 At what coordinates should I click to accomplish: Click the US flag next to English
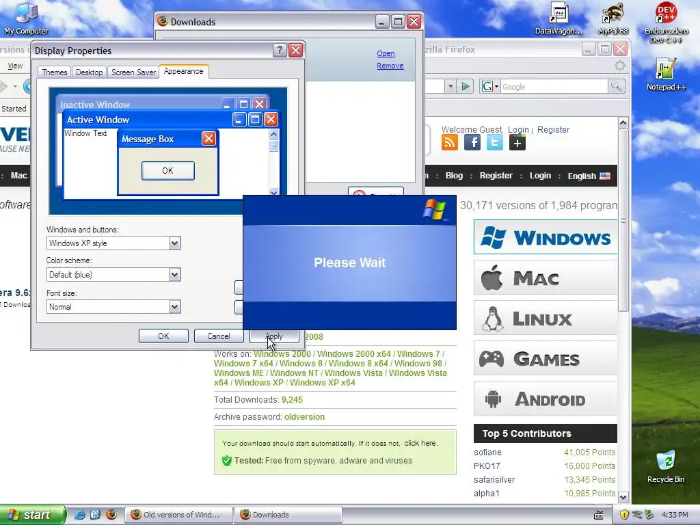point(605,176)
